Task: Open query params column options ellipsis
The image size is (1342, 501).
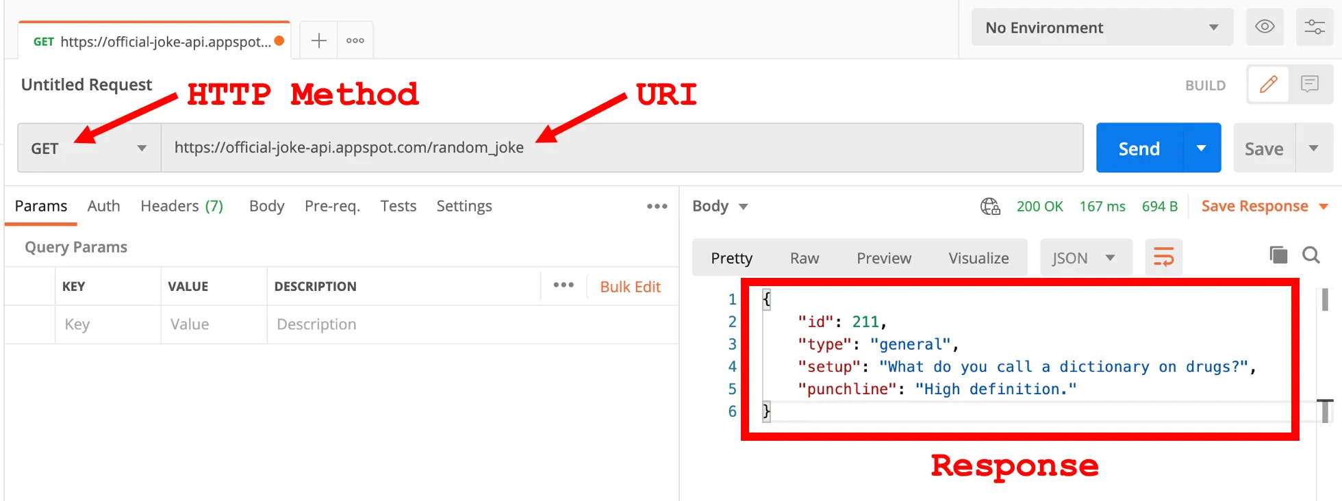Action: click(x=564, y=285)
